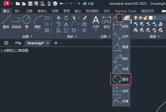Select the Fillet tool icon
The height and width of the screenshot is (112, 166).
coord(74,24)
